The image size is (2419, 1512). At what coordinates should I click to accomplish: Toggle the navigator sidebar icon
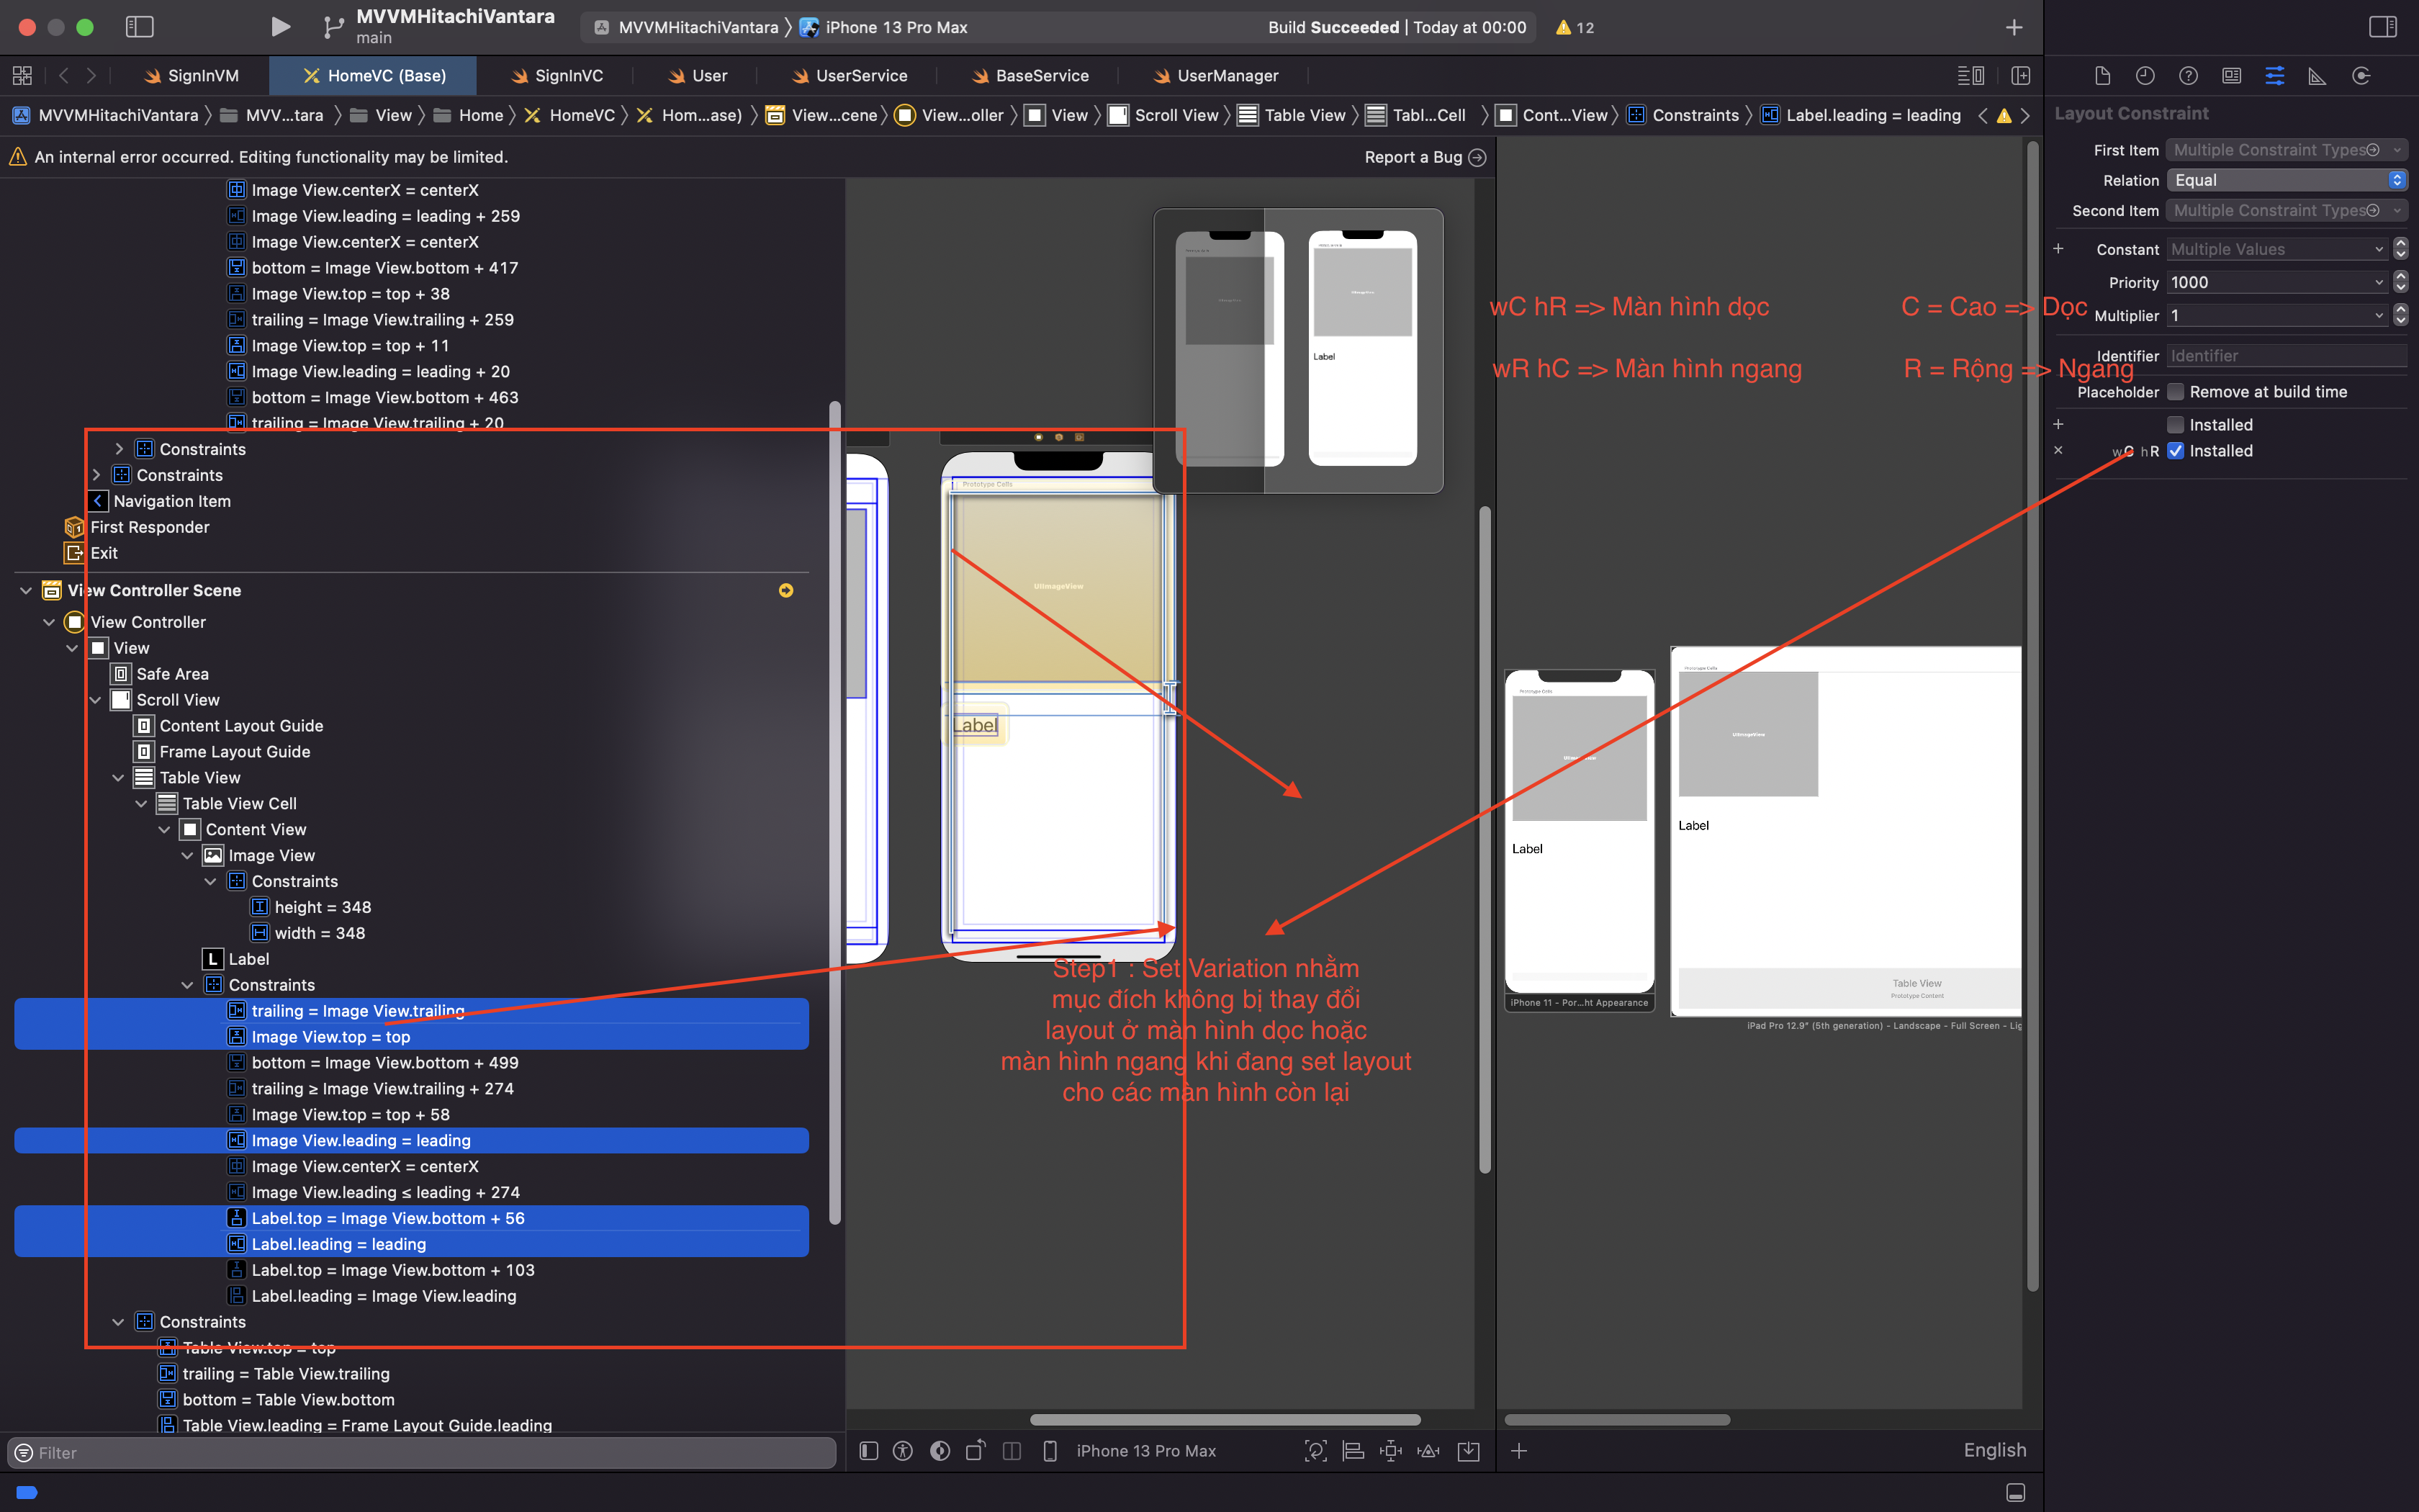coord(139,27)
